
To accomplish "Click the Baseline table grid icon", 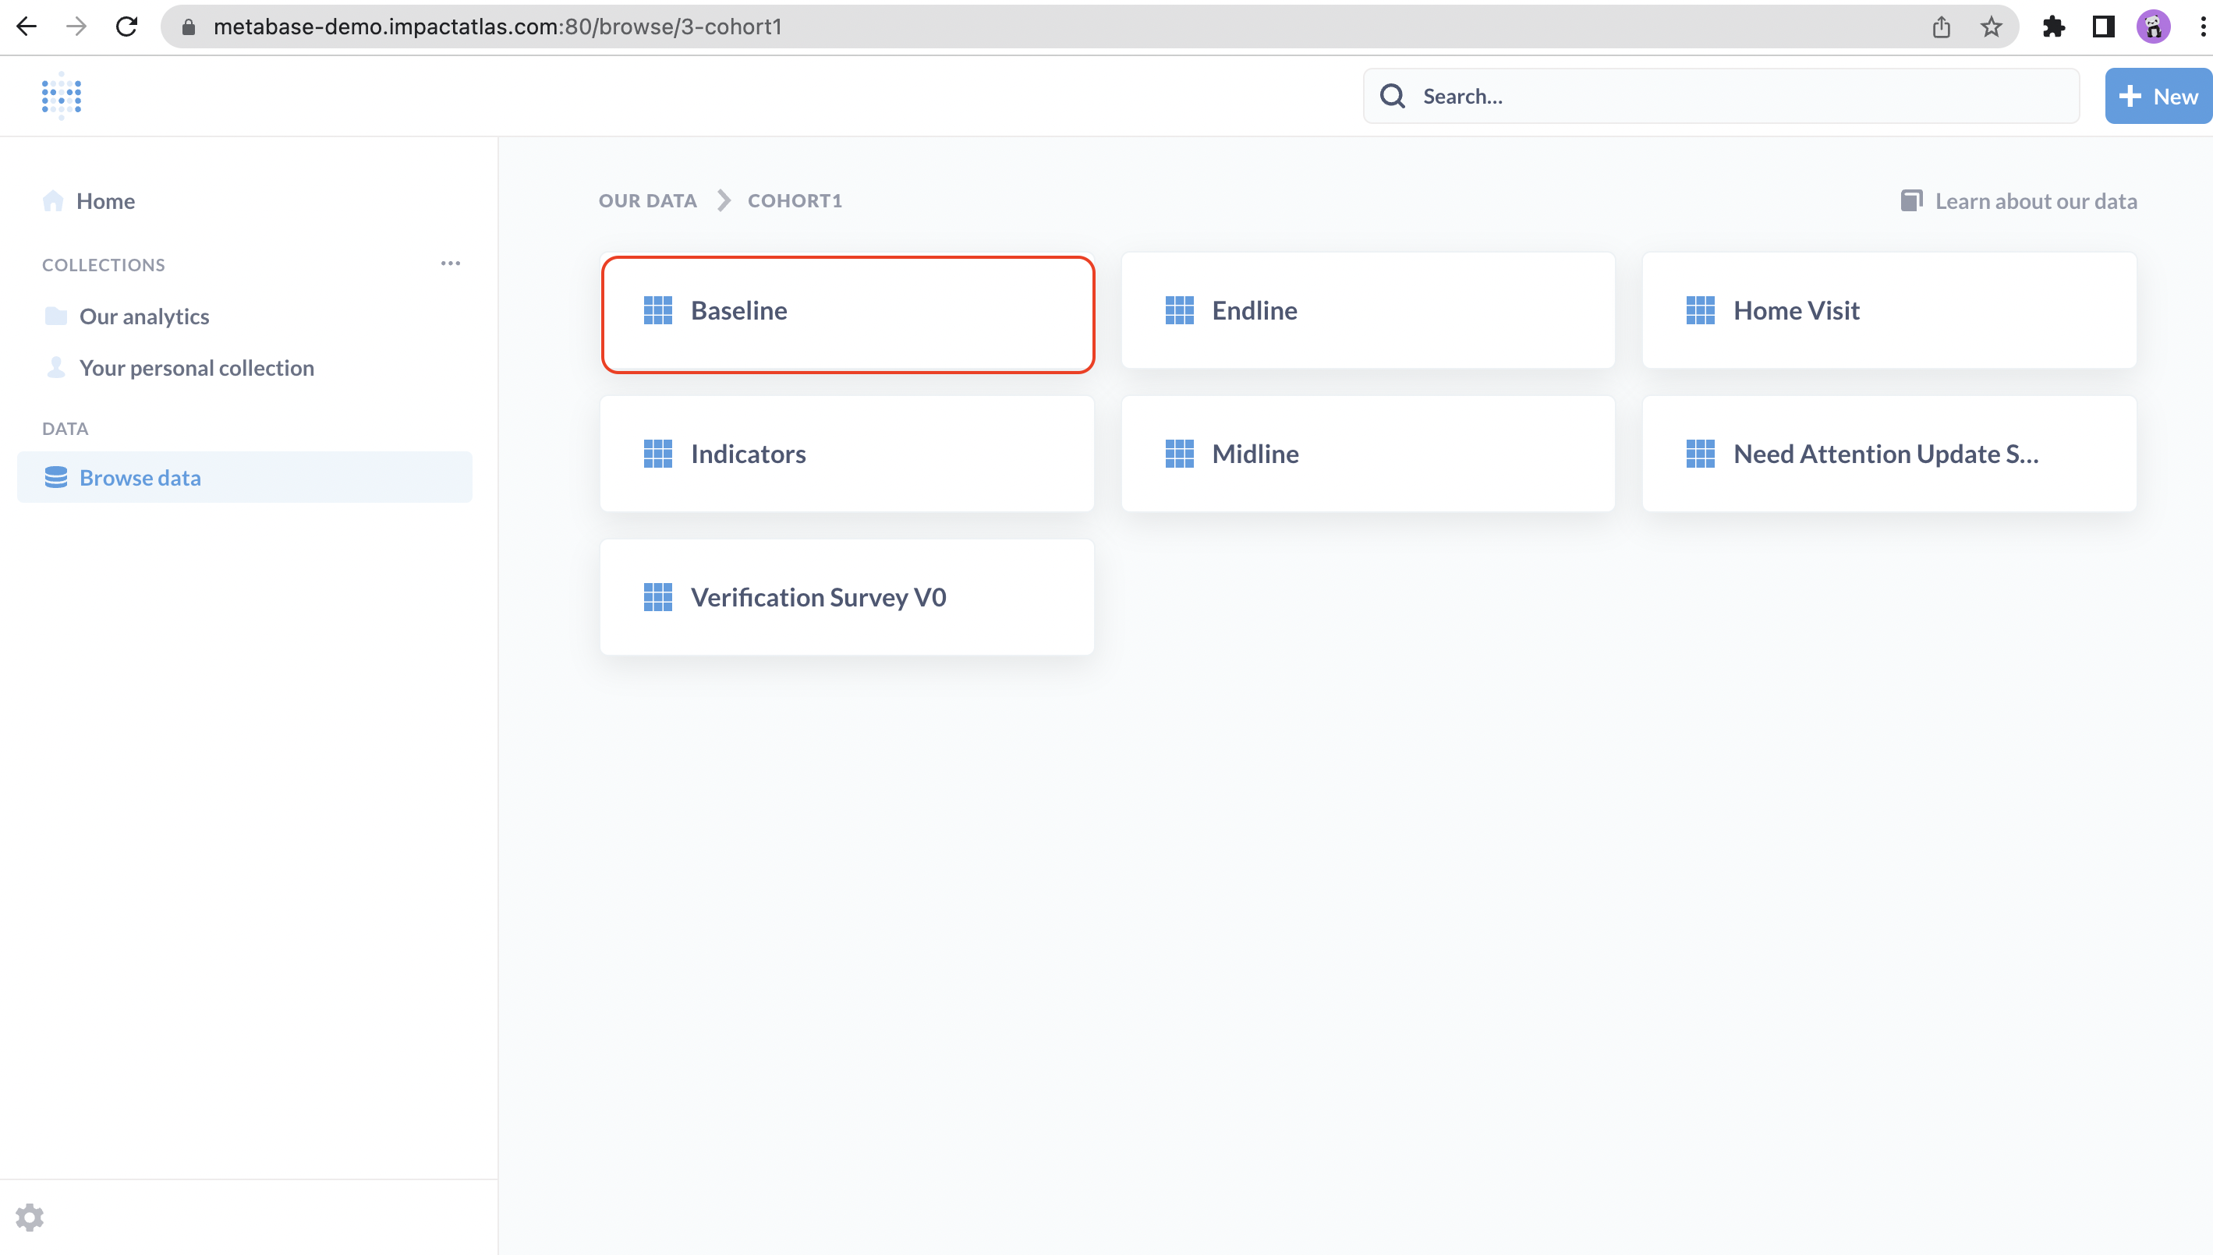I will [x=659, y=310].
